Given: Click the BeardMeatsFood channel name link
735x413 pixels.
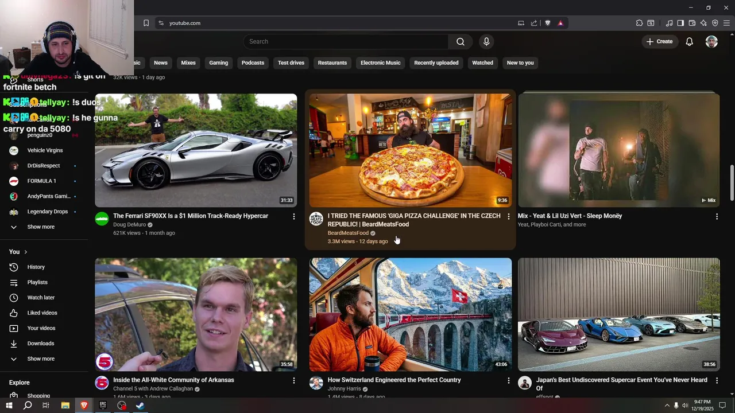Looking at the screenshot, I should 348,233.
